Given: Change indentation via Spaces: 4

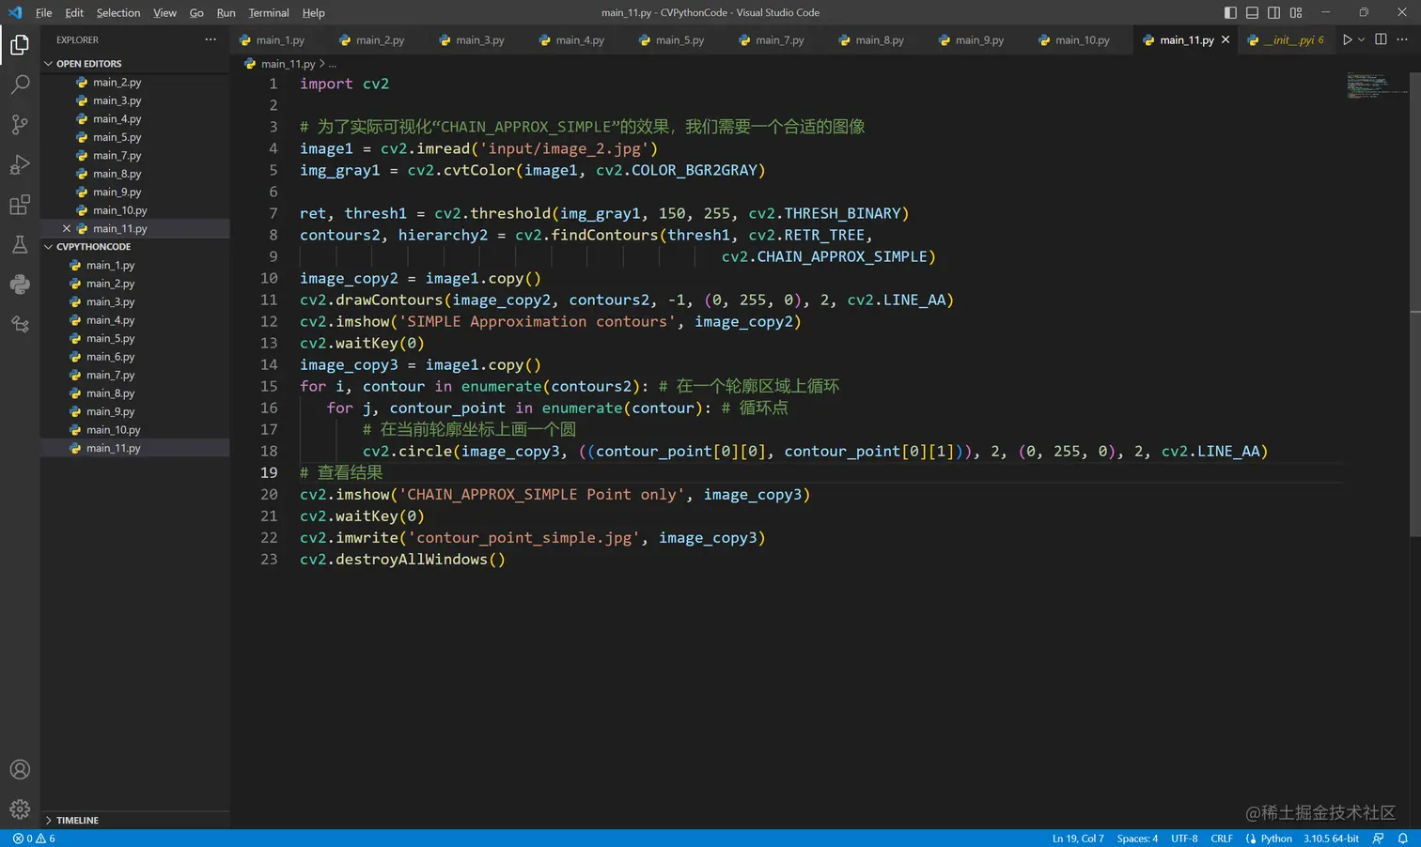Looking at the screenshot, I should click(x=1137, y=839).
